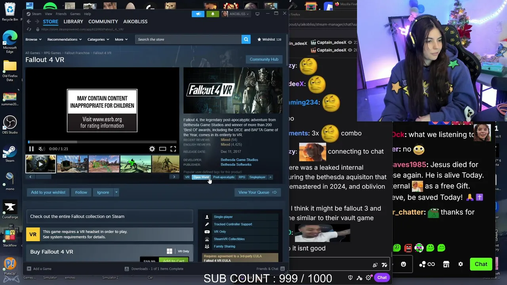Open CurseForge desktop icon
This screenshot has width=507, height=285.
(x=10, y=210)
